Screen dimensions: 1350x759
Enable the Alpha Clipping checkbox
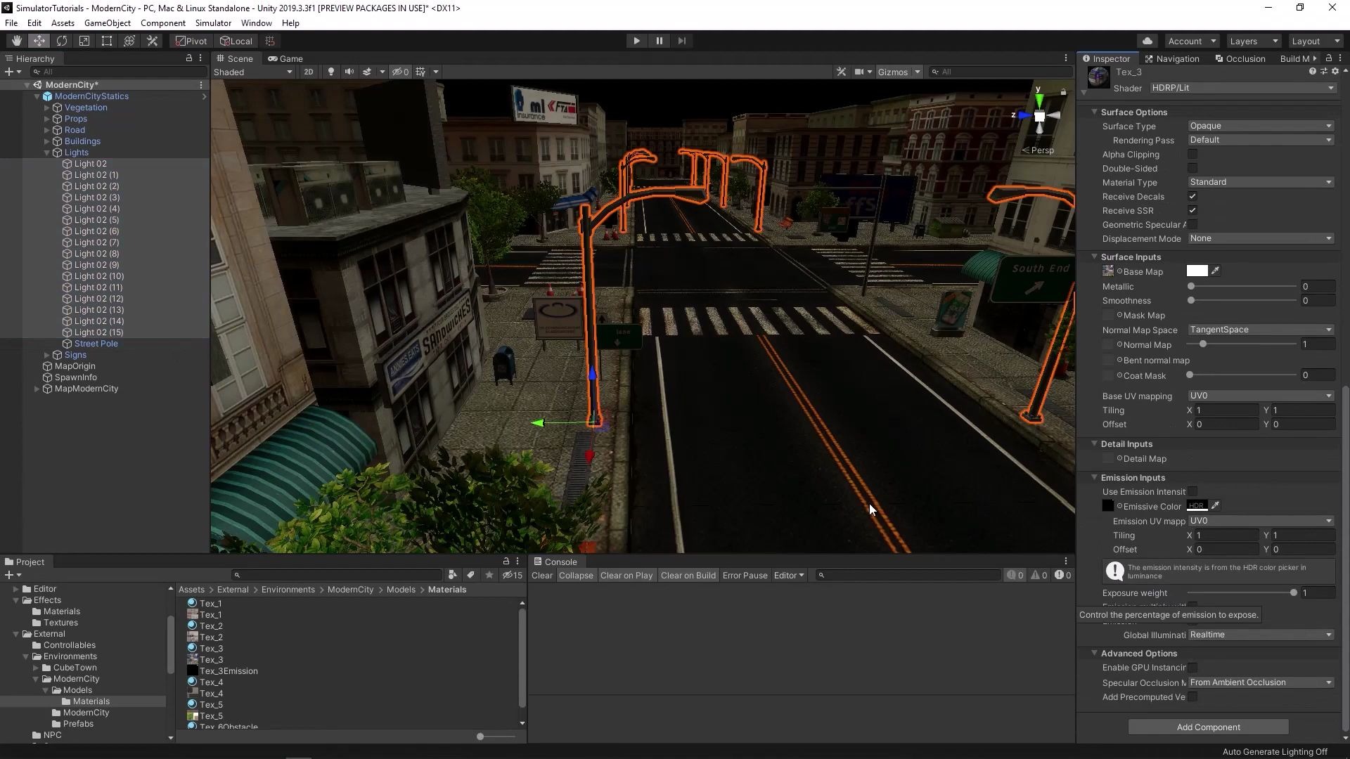tap(1193, 154)
